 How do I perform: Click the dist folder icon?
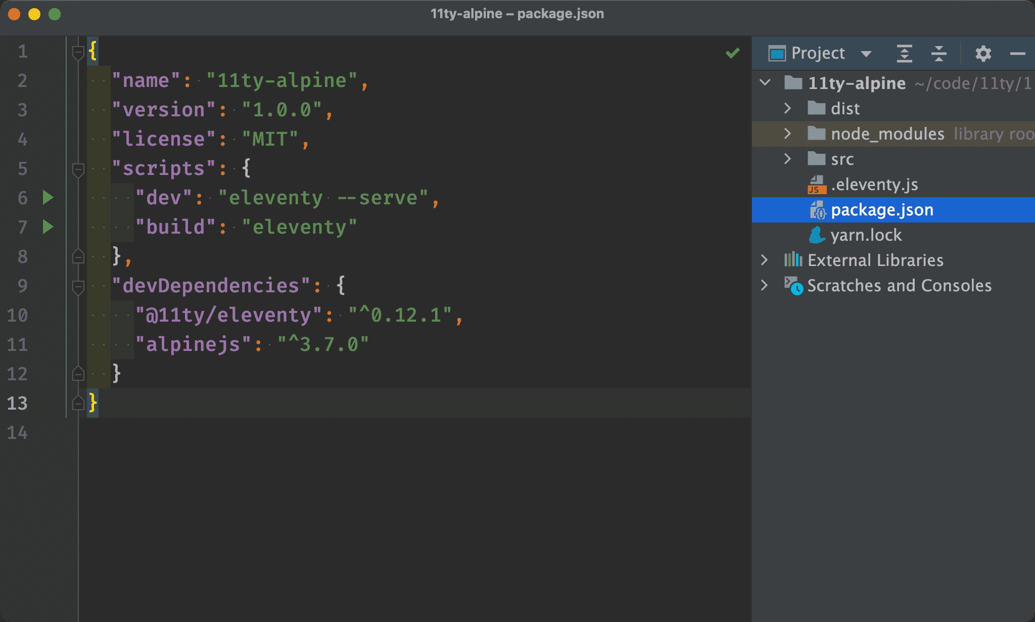coord(816,108)
